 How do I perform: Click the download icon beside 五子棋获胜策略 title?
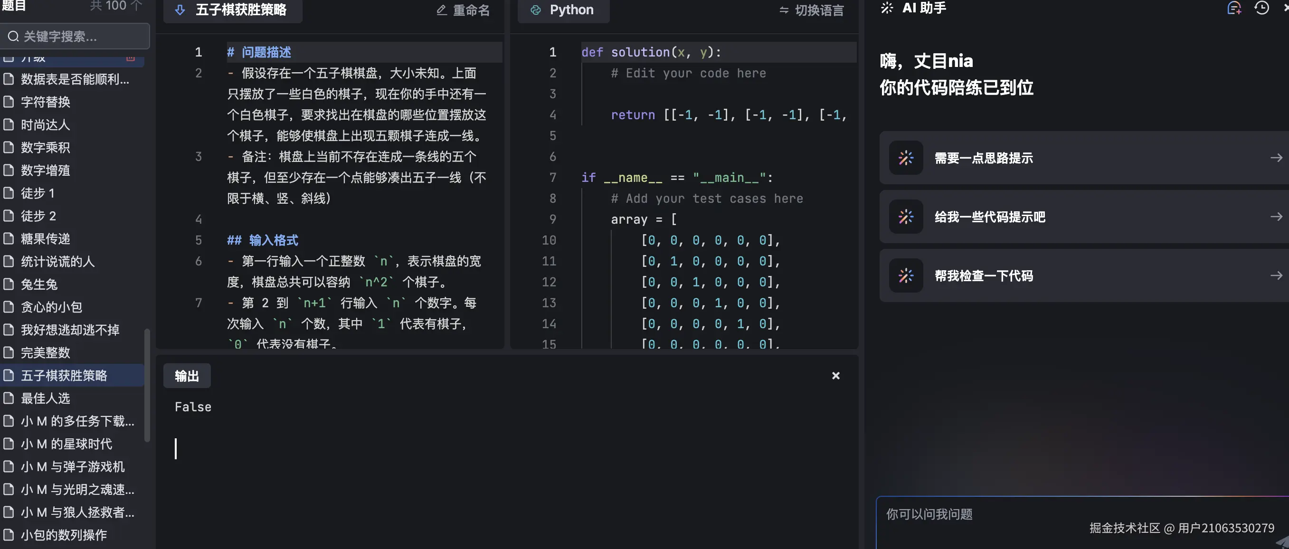pyautogui.click(x=180, y=10)
